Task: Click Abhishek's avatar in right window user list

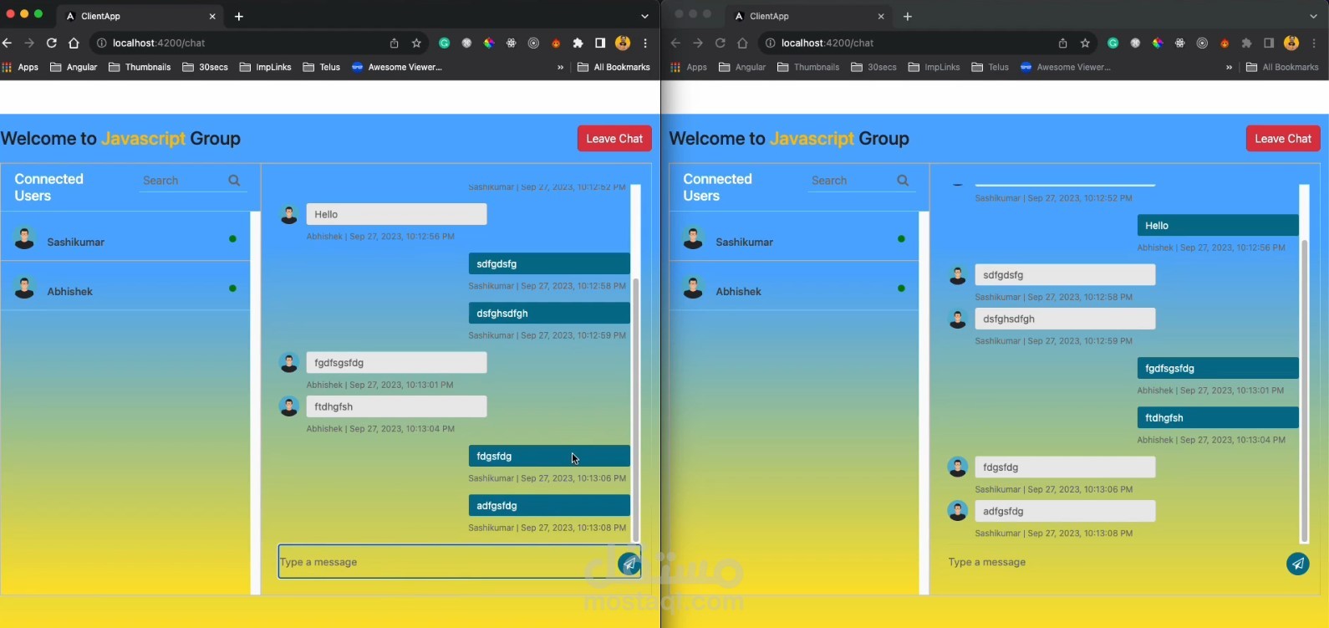Action: (694, 288)
